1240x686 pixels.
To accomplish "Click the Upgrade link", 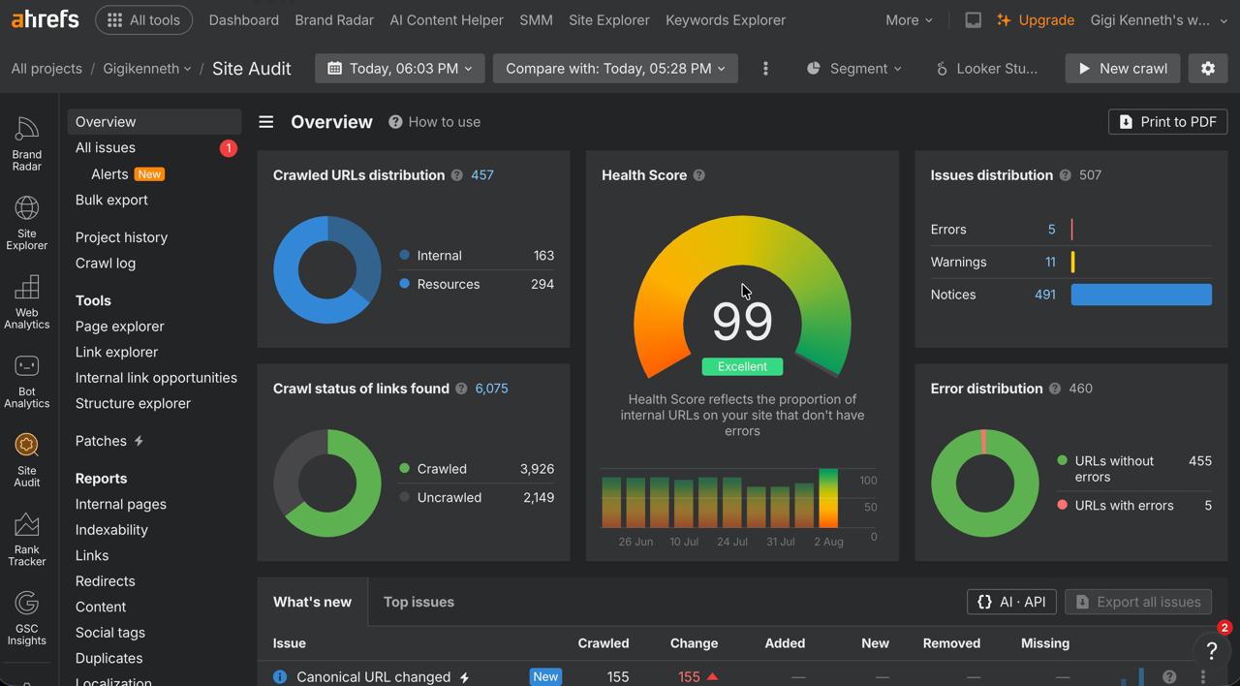I will [x=1036, y=20].
